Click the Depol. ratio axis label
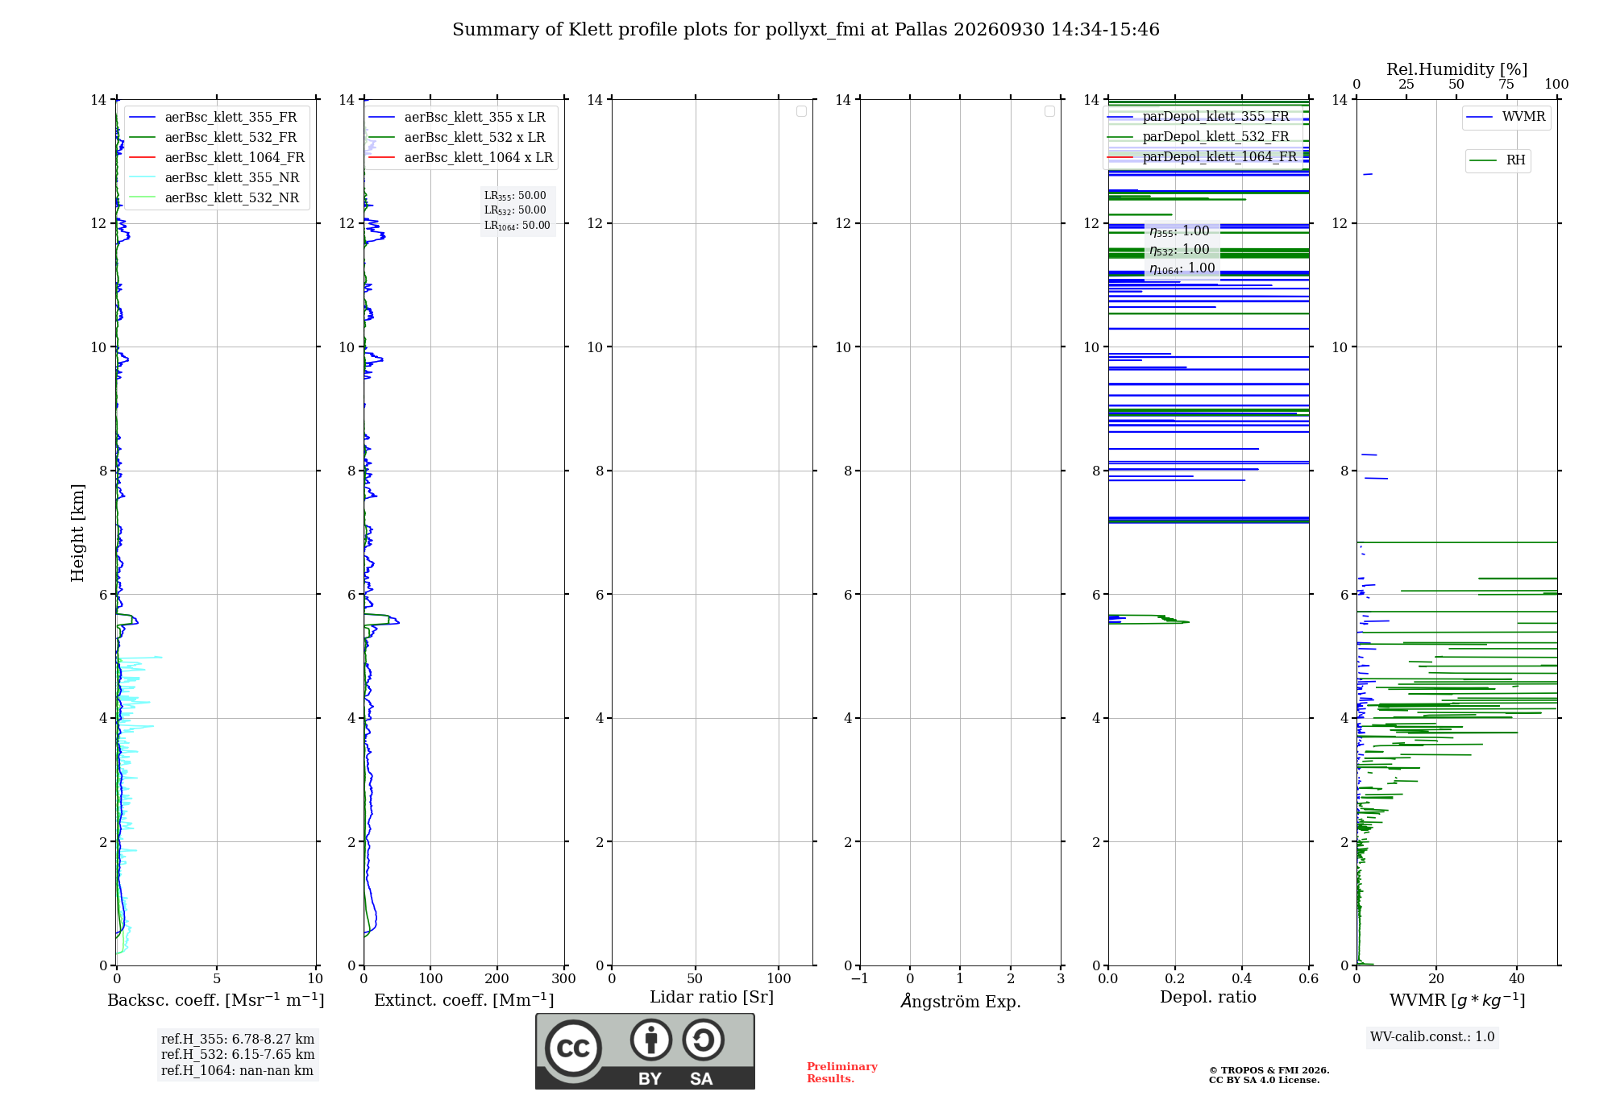 pos(1208,998)
